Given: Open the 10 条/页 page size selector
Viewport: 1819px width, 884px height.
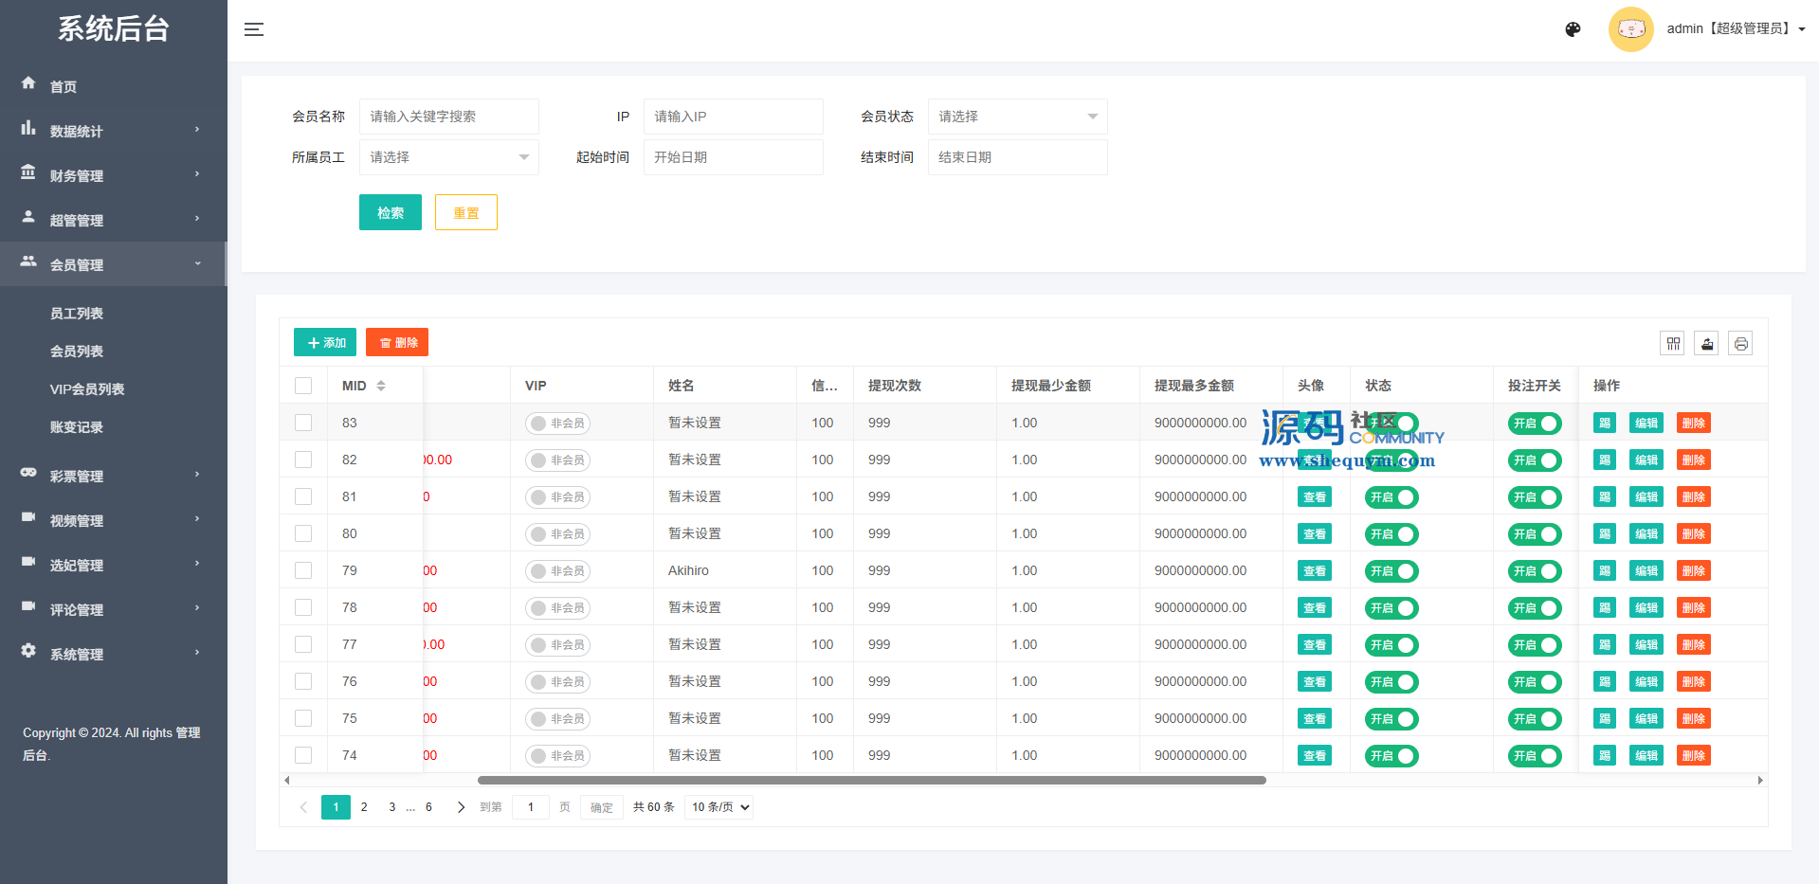Looking at the screenshot, I should tap(719, 807).
